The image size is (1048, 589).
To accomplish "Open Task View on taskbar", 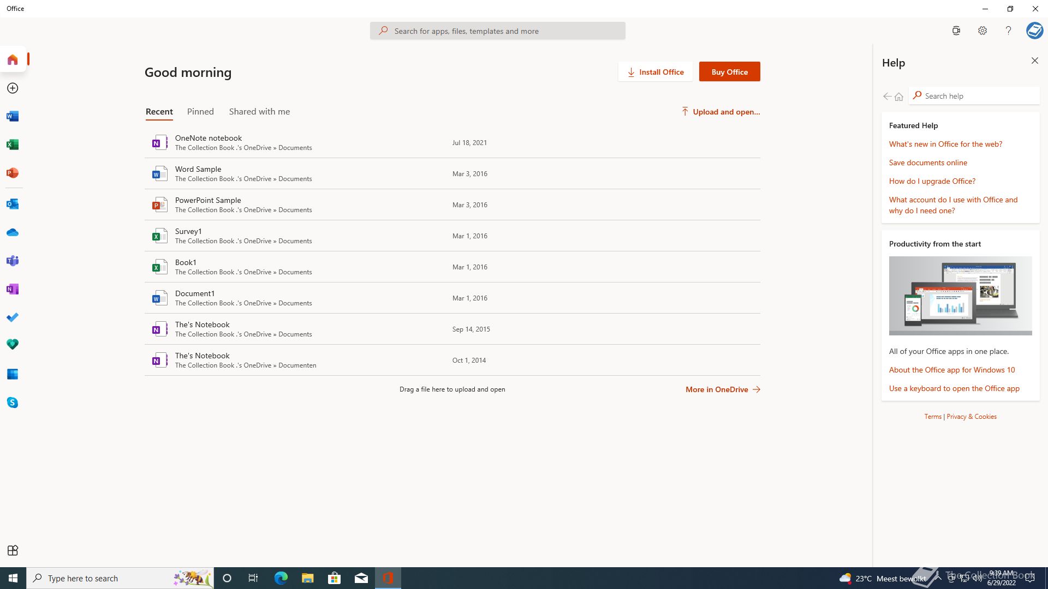I will tap(253, 578).
